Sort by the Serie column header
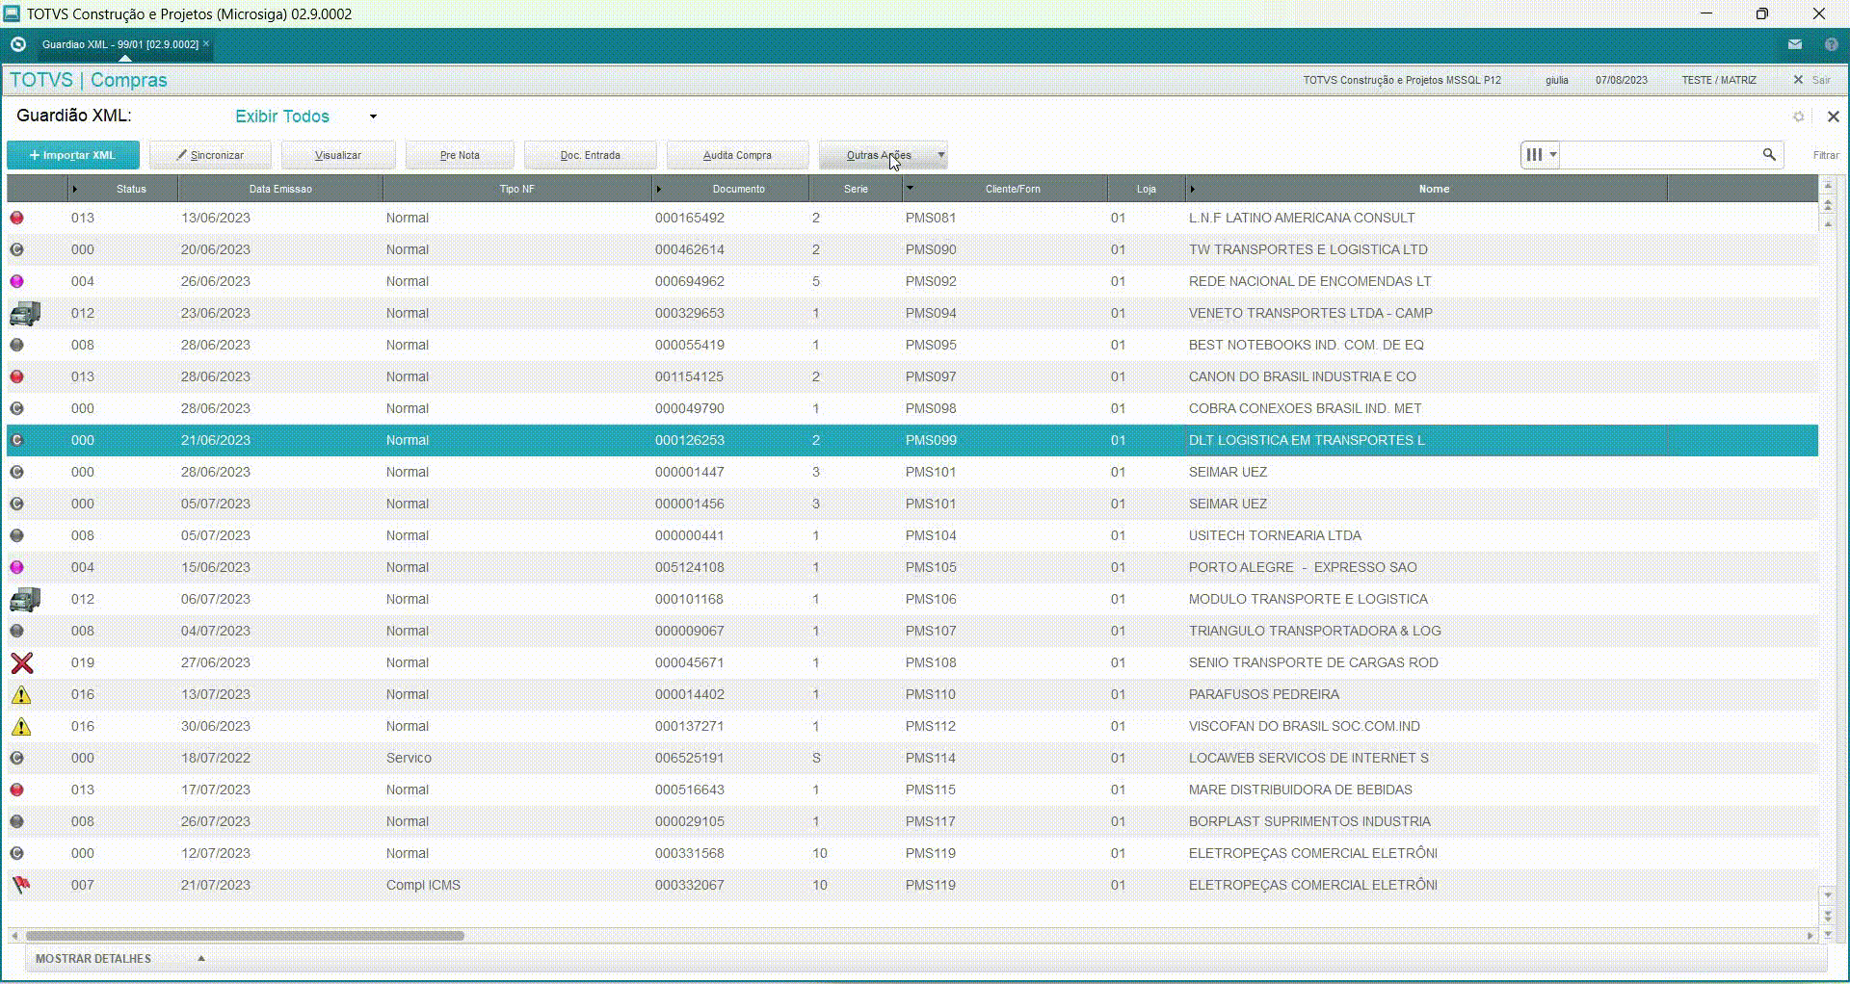This screenshot has width=1850, height=984. point(856,189)
